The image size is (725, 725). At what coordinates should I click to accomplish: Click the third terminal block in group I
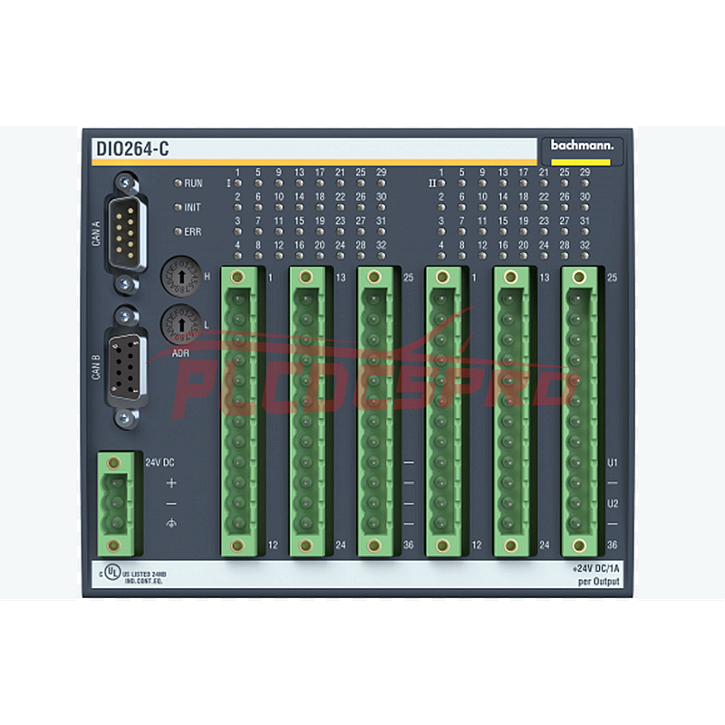click(x=373, y=410)
